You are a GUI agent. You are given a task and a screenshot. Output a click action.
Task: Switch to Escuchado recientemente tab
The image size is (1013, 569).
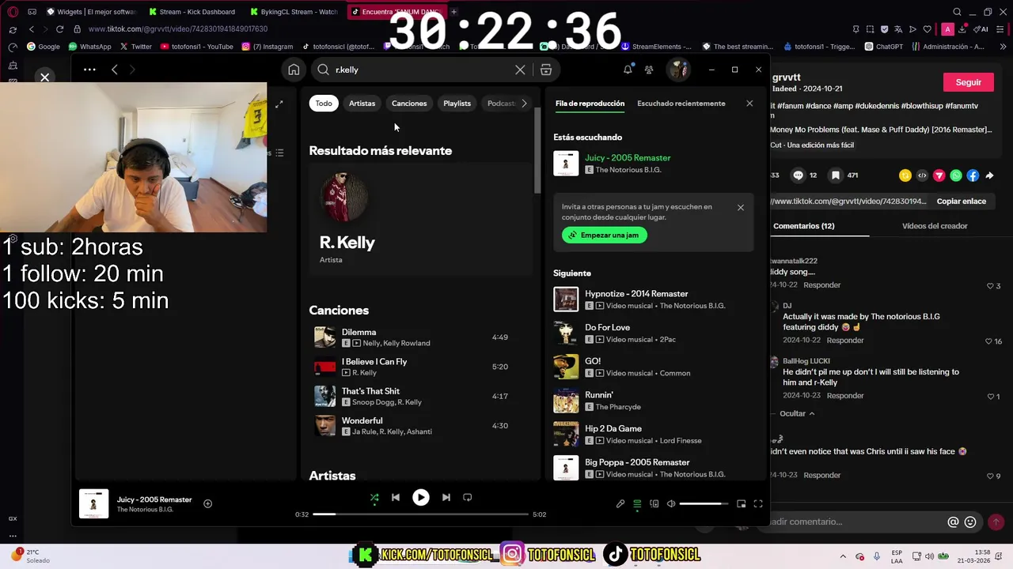point(681,104)
